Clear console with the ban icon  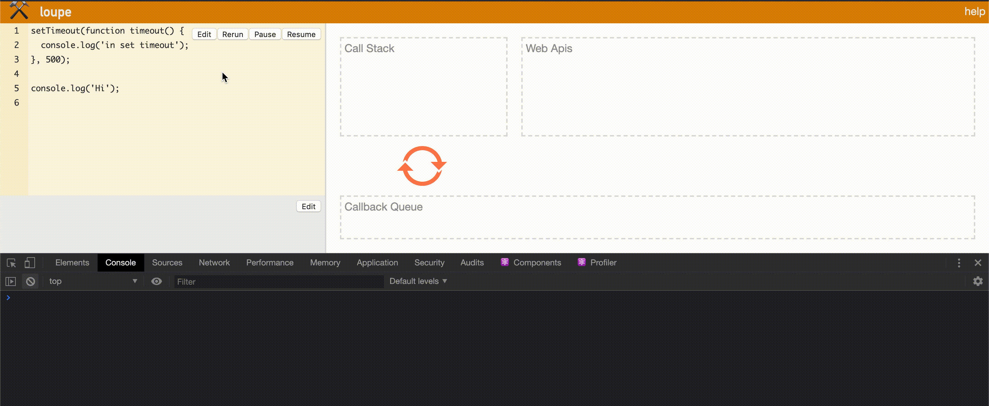30,282
